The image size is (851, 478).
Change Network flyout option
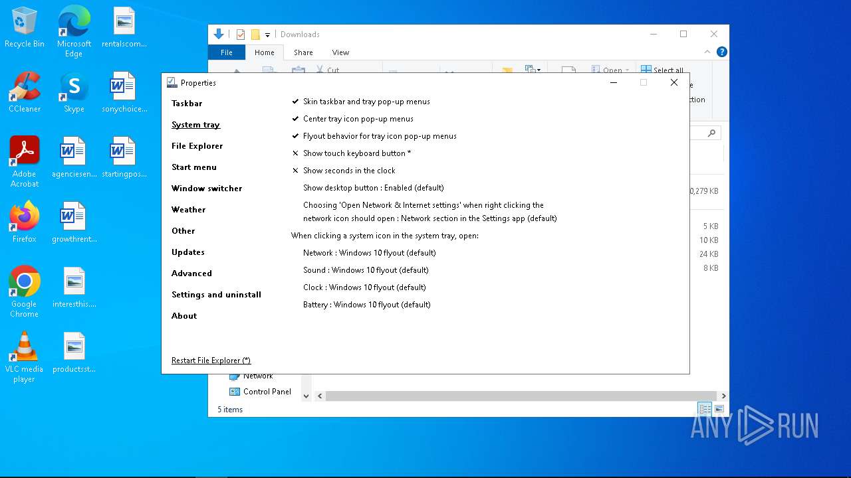click(x=370, y=253)
